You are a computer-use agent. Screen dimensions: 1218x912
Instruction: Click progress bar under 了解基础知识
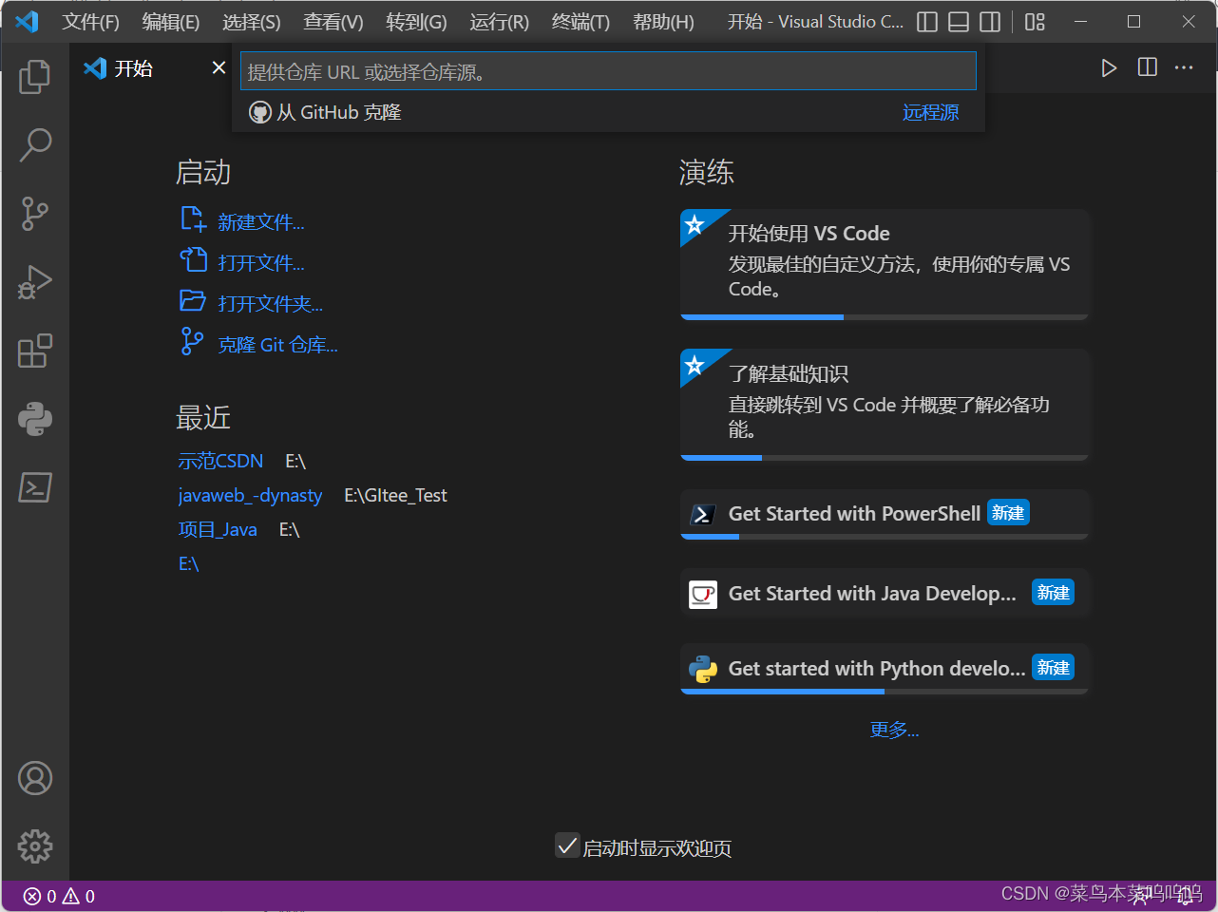point(885,458)
